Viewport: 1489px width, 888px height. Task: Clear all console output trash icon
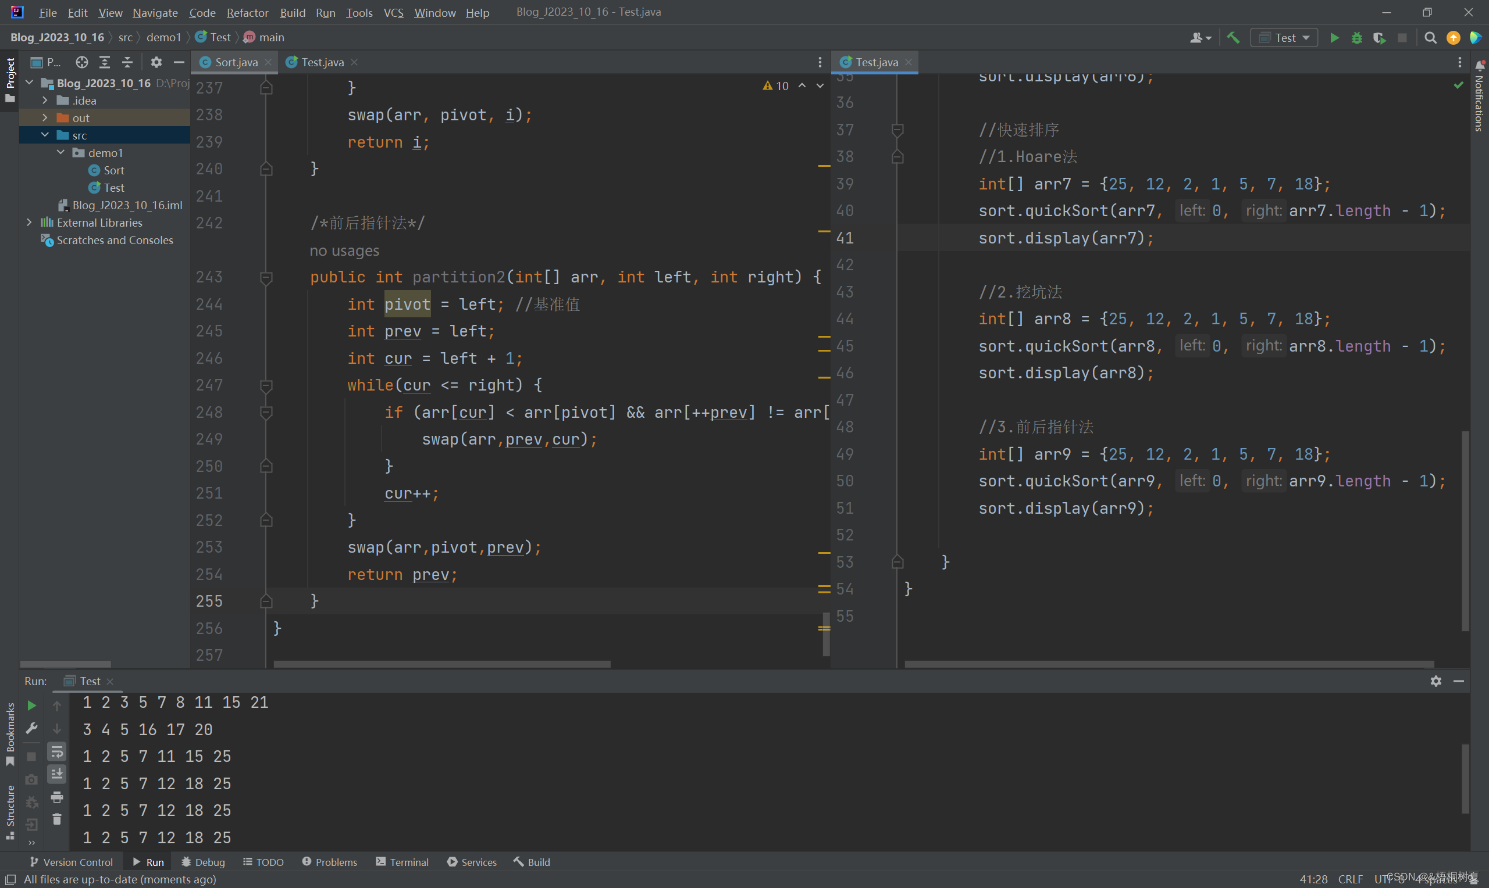[x=57, y=819]
